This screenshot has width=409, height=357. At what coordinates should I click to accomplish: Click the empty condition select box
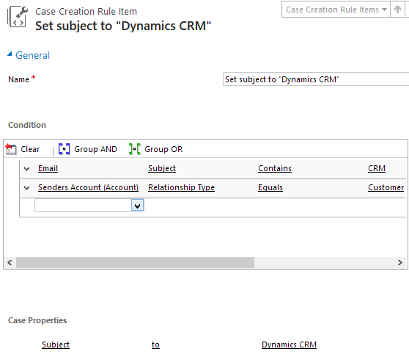coord(89,206)
